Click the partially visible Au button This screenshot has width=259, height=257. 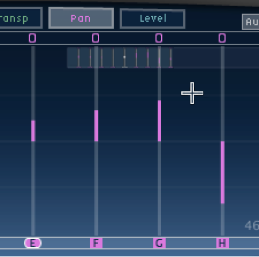[x=250, y=22]
